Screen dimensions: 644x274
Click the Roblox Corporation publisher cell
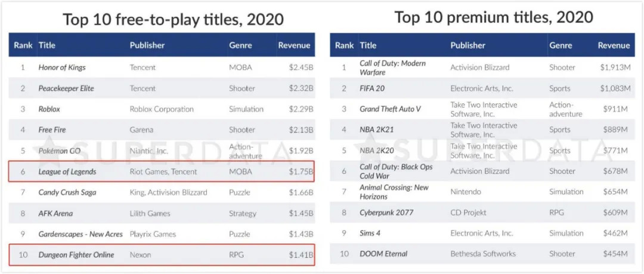(162, 109)
